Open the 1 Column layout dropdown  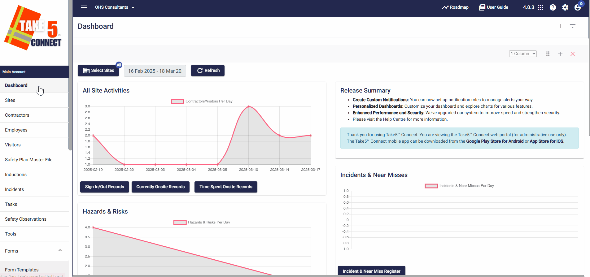(x=523, y=54)
